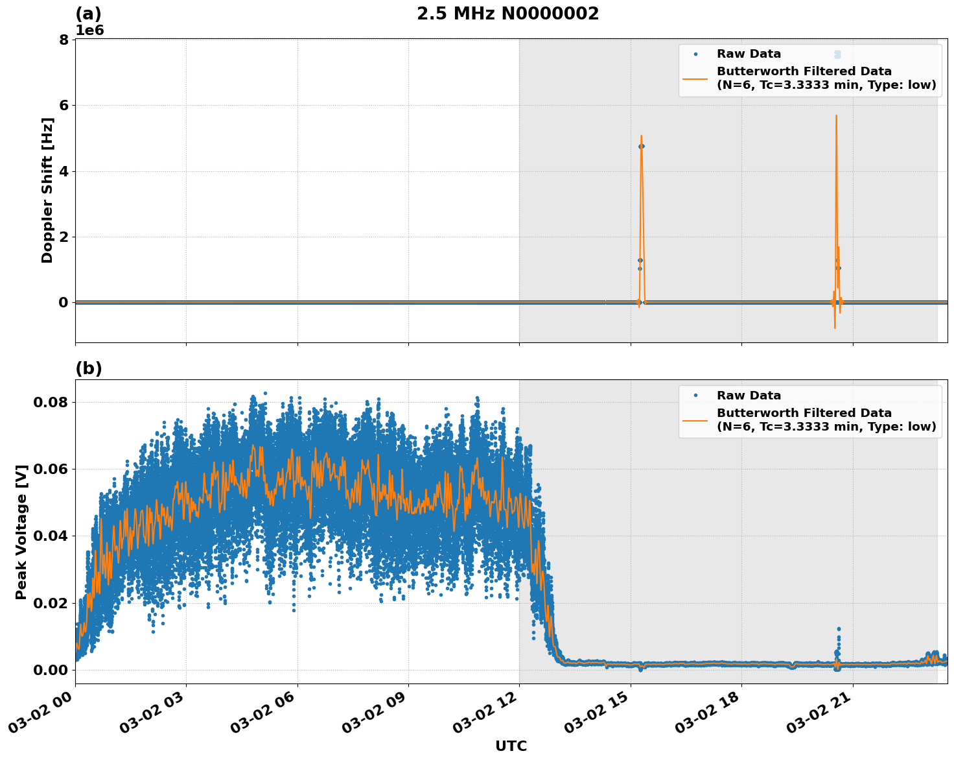Select the "2" tick on Doppler axis

click(x=64, y=237)
